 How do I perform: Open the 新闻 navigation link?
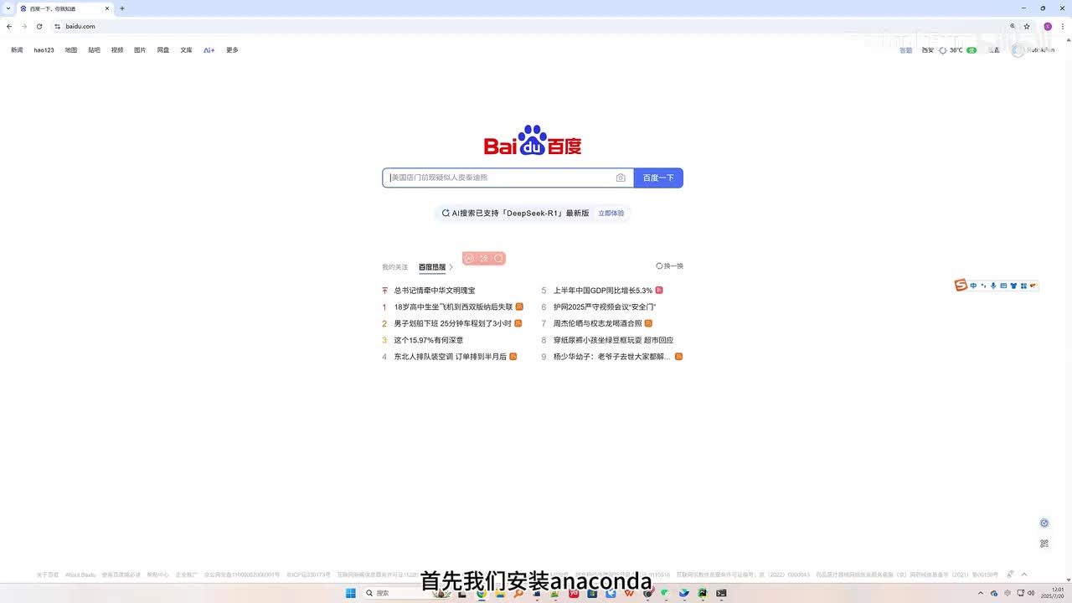point(17,50)
